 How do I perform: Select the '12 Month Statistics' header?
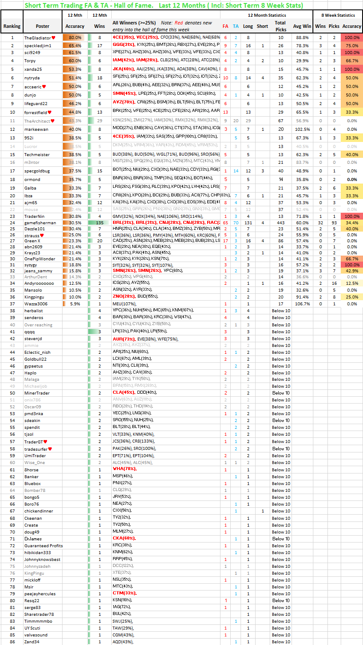click(x=267, y=15)
